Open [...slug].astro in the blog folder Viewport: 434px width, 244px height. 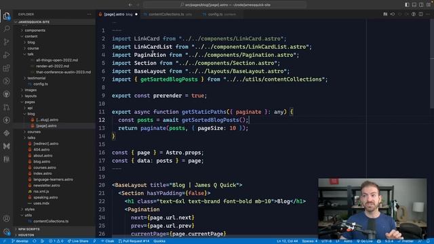coord(54,120)
